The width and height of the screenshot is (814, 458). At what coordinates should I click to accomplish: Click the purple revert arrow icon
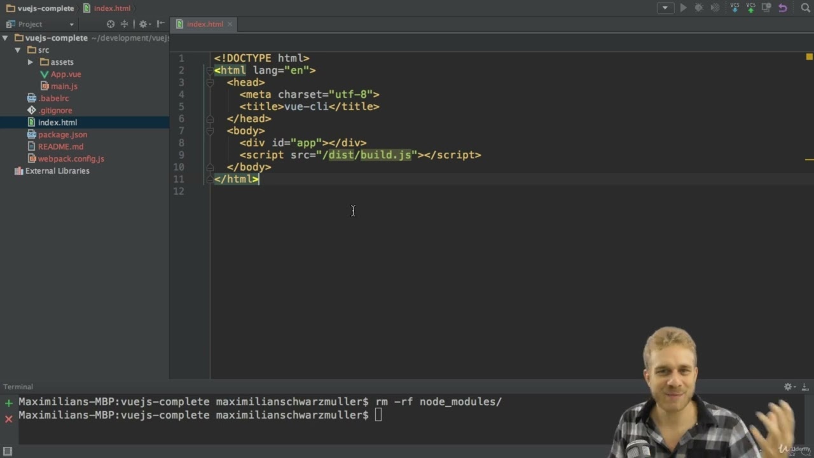[783, 8]
